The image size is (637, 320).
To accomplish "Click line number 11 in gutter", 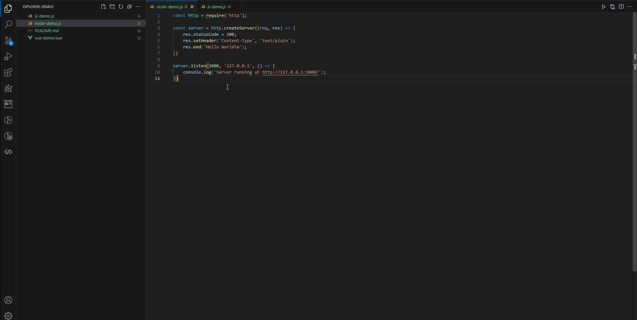I will [x=157, y=78].
